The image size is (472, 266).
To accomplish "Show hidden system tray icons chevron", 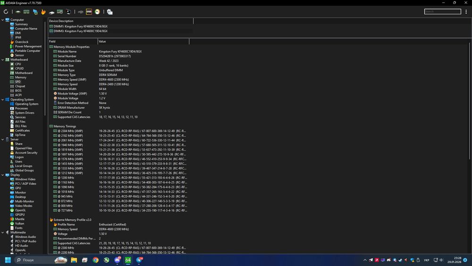I will coord(365,260).
